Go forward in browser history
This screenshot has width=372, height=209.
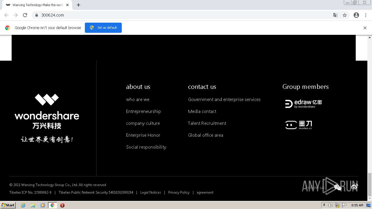(x=16, y=15)
